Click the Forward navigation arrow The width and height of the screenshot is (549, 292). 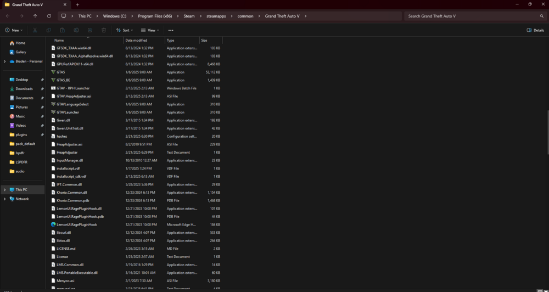click(21, 16)
